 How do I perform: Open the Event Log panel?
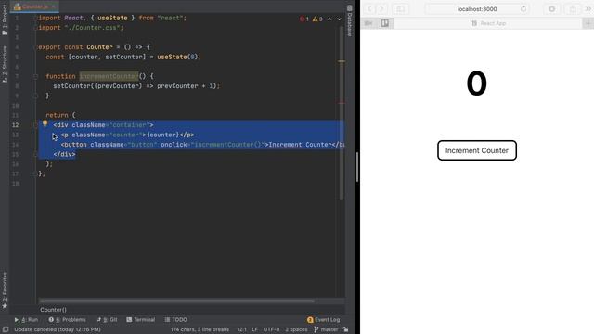pyautogui.click(x=324, y=319)
